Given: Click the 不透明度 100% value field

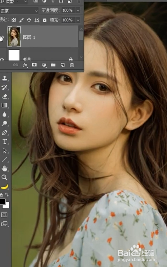Looking at the screenshot, I should point(68,11).
